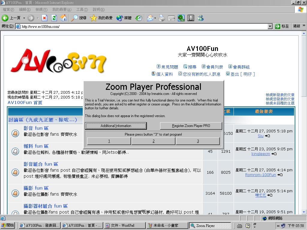
Task: Go to Home page icon
Action: click(64, 18)
